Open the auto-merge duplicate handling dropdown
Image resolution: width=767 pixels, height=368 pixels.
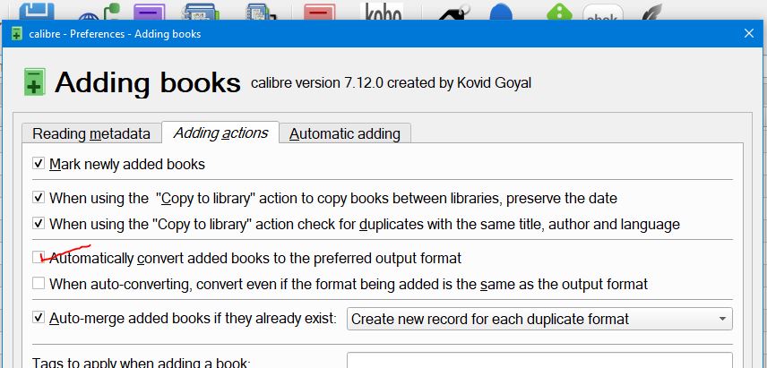point(539,319)
